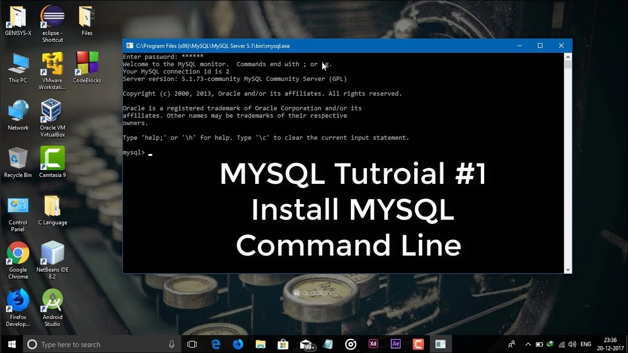Switch to the MySQL console taskbar button
628x353 pixels.
point(441,344)
